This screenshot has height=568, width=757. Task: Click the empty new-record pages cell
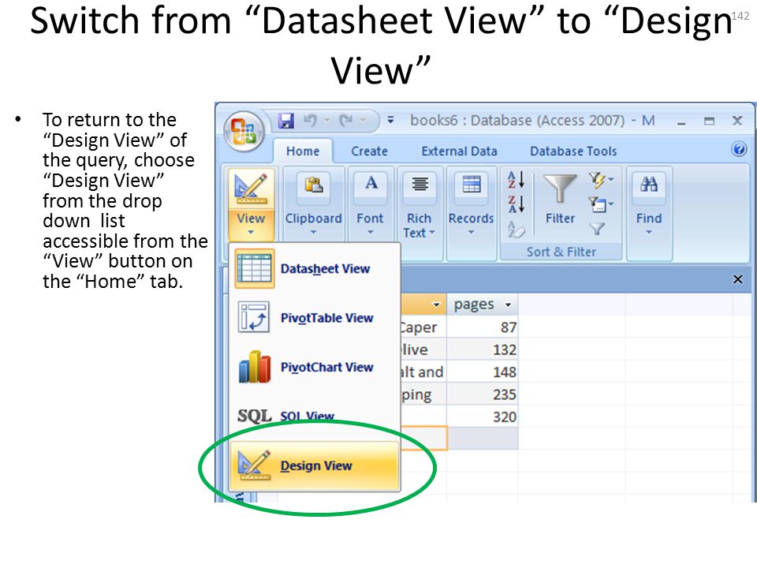tap(483, 439)
